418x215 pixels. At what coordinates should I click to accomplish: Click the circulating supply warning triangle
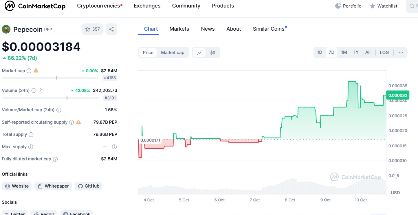point(78,122)
